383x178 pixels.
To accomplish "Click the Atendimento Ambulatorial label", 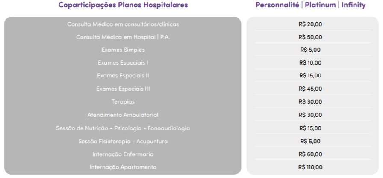I will [x=123, y=115].
